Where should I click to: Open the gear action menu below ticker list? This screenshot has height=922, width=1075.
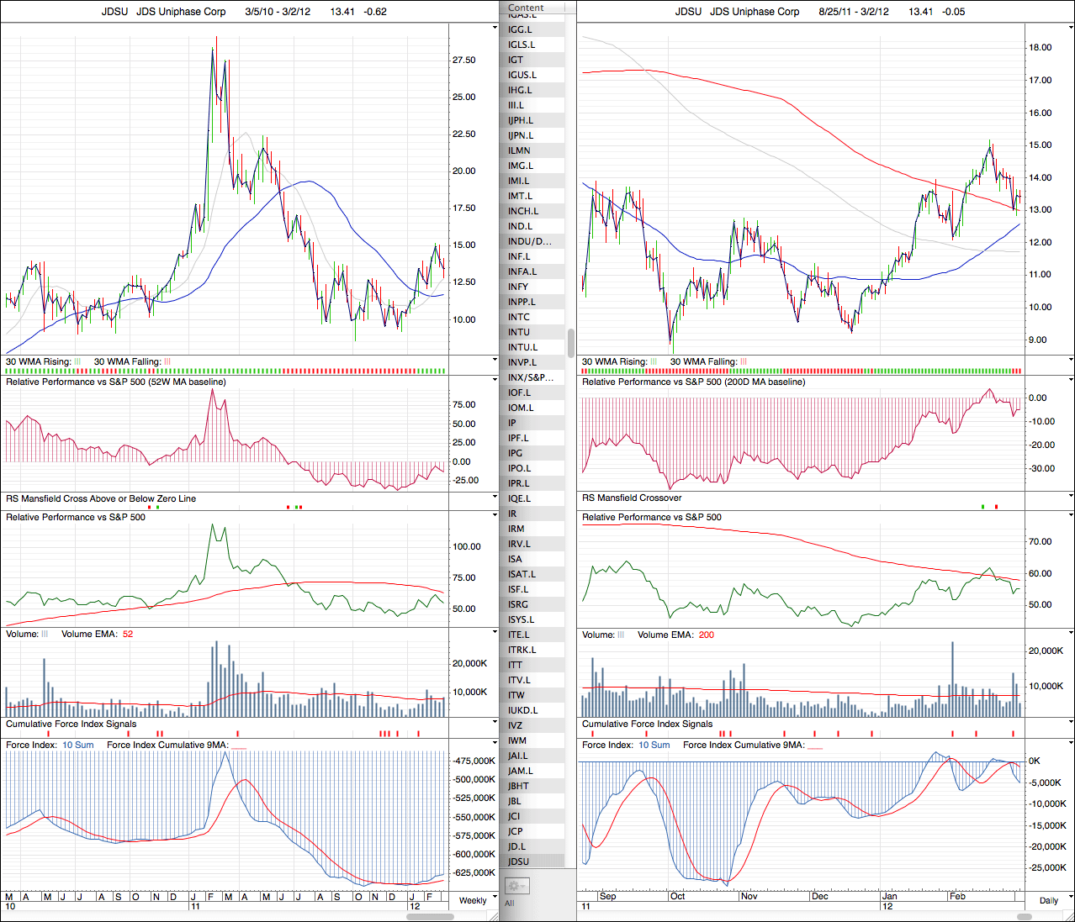[516, 886]
